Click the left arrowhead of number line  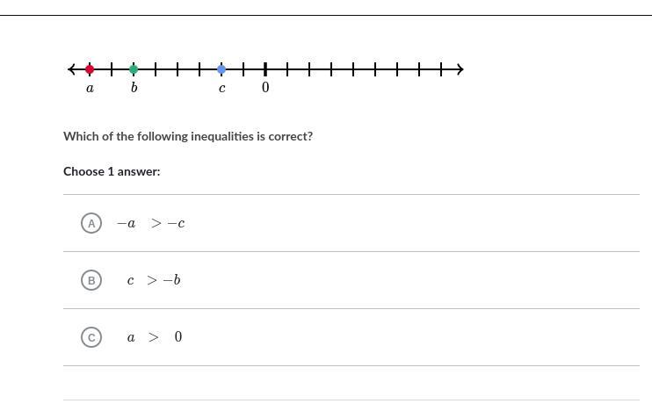point(71,69)
